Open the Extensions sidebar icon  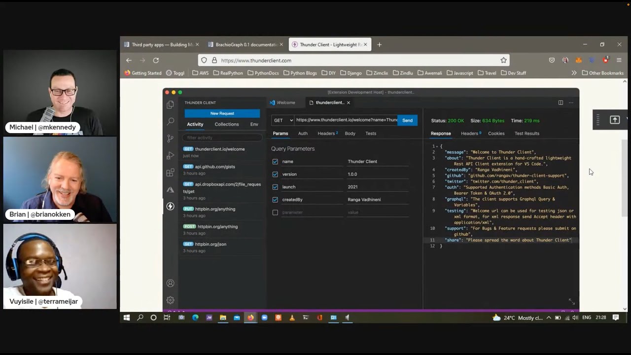[170, 173]
